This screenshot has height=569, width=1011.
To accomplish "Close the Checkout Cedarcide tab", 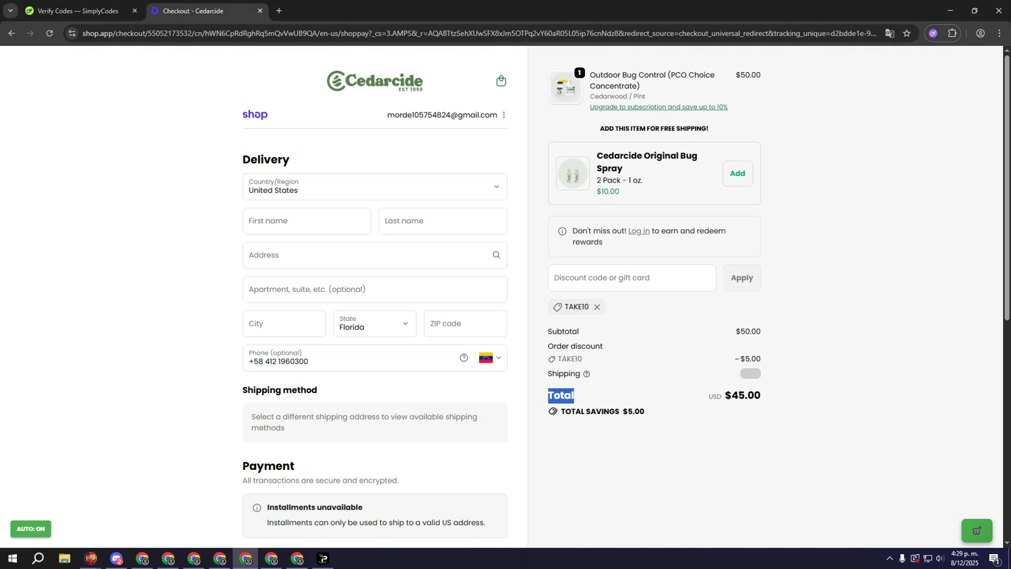I will tap(260, 11).
